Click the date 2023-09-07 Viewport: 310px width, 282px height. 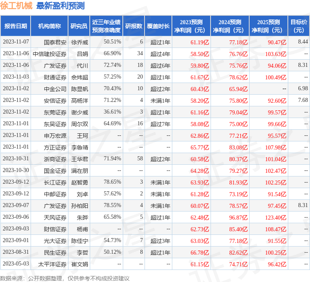16,205
